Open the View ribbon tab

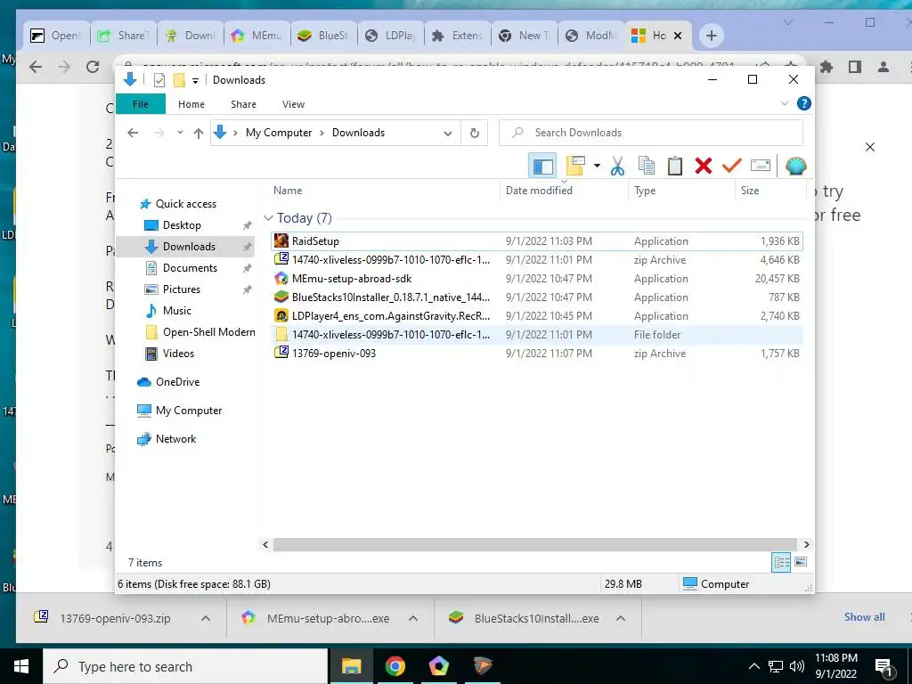tap(293, 104)
